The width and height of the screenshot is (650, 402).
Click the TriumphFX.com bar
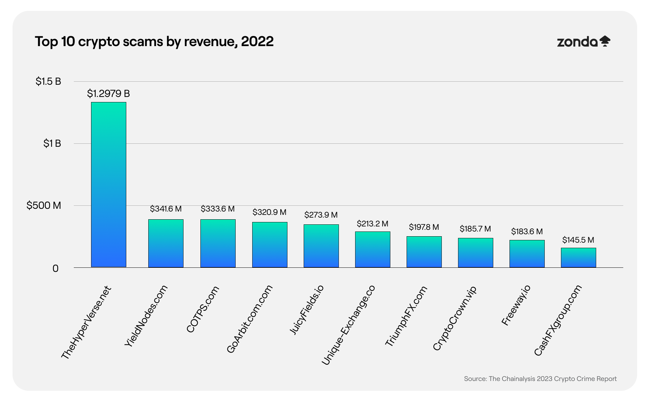[x=424, y=252]
